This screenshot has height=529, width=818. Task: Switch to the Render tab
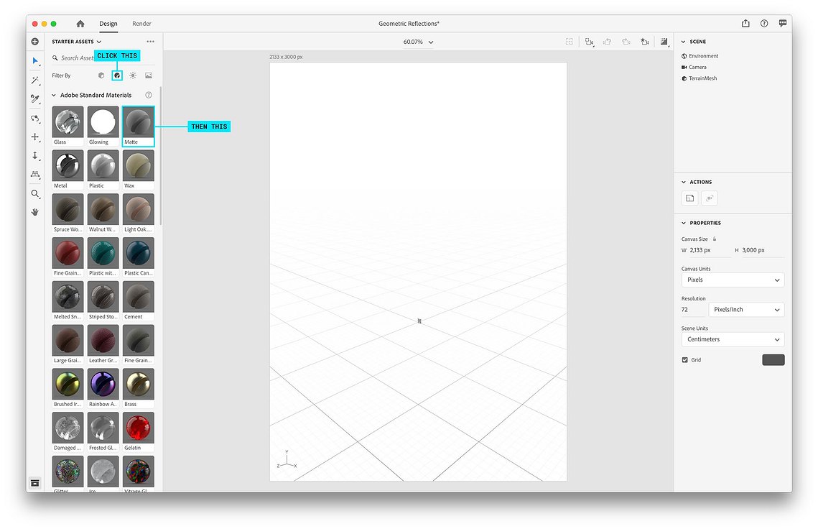click(141, 24)
